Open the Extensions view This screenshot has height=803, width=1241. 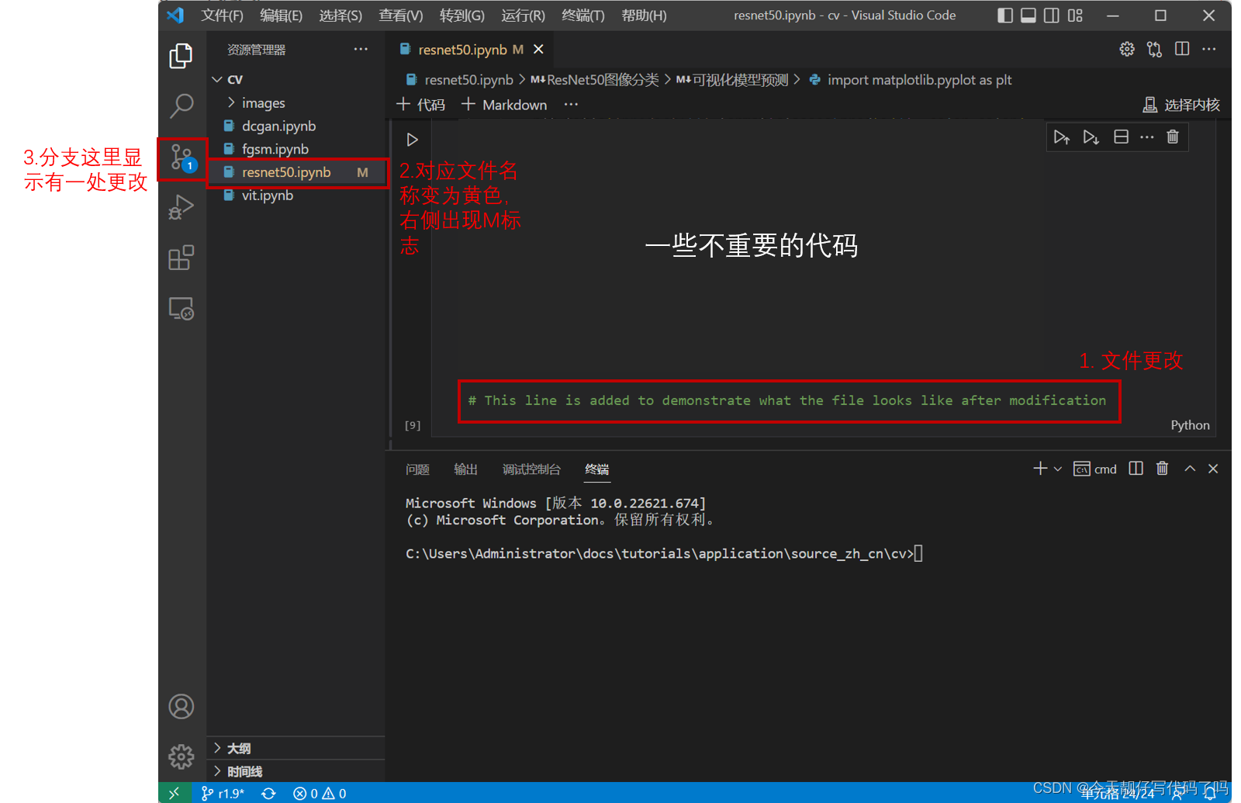[x=181, y=258]
